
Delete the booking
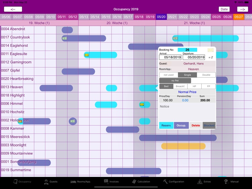click(x=196, y=125)
